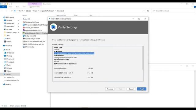The height and width of the screenshot is (110, 196).
Task: Refresh the Downloads folder
Action: coord(148,11)
